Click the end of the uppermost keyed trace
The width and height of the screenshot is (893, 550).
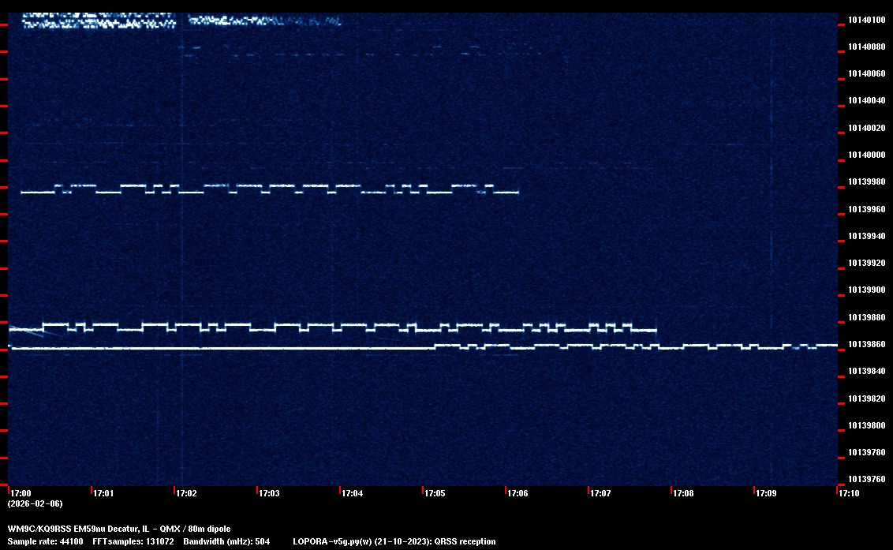point(517,192)
